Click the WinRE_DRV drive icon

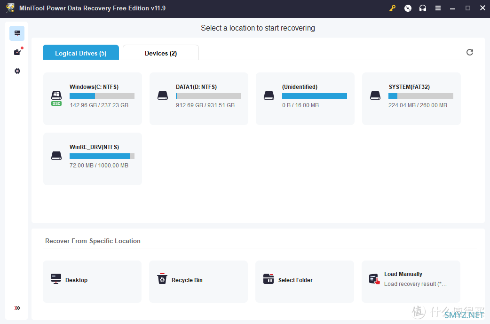[56, 156]
